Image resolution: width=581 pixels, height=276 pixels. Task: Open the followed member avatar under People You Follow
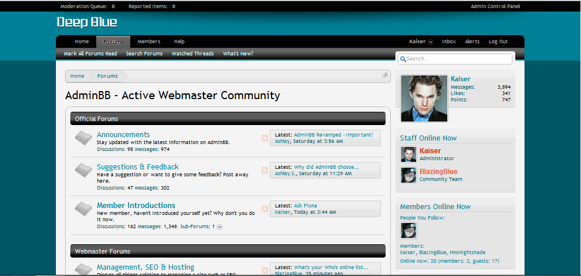pyautogui.click(x=409, y=230)
